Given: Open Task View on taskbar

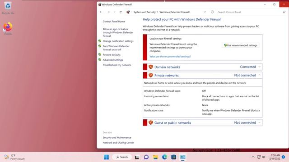Looking at the screenshot, I should (x=137, y=157).
